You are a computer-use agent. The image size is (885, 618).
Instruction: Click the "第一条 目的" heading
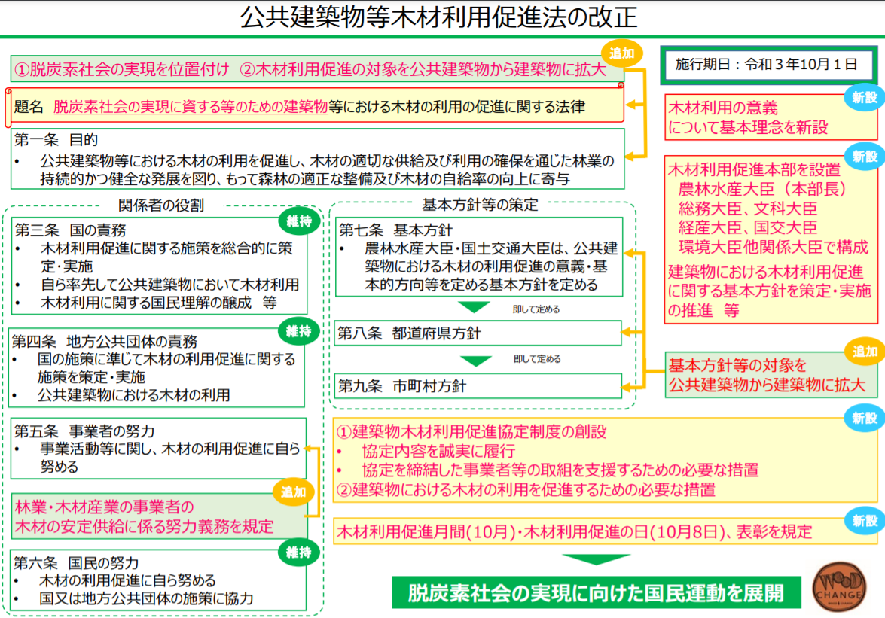point(56,139)
